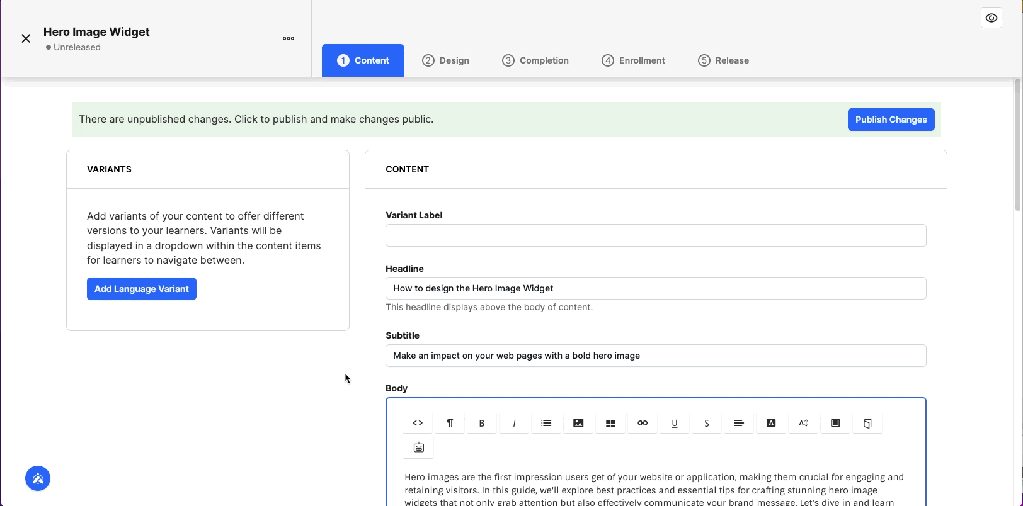Apply bold formatting in Body editor

(482, 423)
